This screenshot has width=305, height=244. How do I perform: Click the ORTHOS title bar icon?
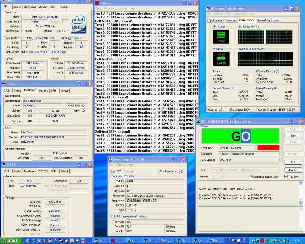pyautogui.click(x=198, y=121)
